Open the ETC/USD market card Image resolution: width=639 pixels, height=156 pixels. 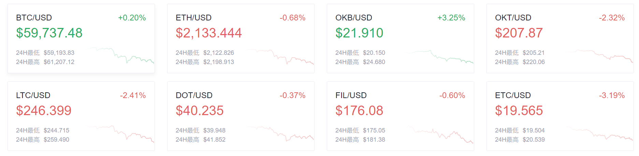560,116
